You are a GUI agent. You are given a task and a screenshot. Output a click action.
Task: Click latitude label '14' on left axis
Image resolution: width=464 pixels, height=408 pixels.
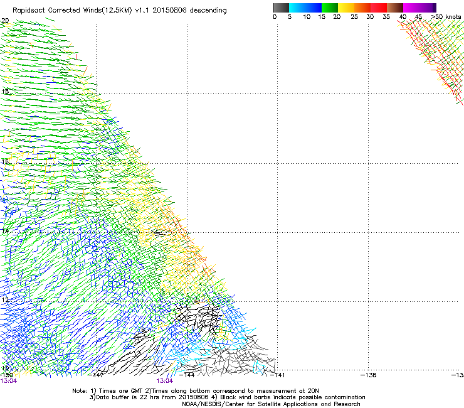[5, 230]
